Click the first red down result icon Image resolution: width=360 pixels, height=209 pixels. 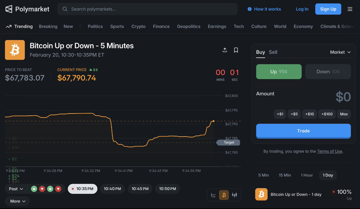(42, 189)
